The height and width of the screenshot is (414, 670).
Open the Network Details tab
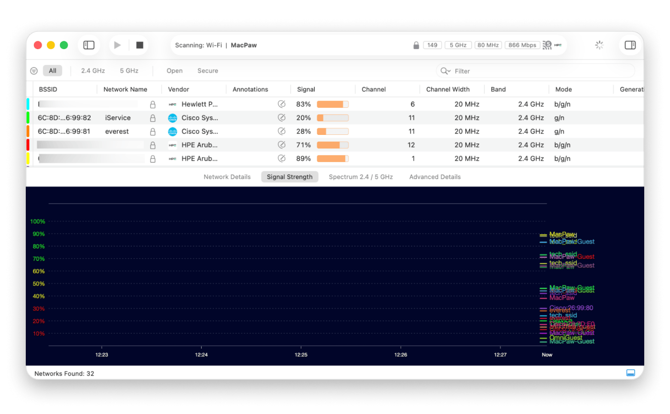[x=227, y=177]
